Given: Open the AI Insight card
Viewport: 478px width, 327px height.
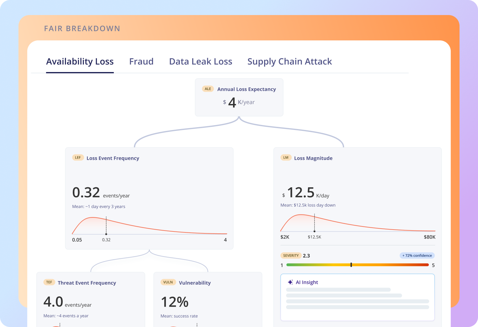Looking at the screenshot, I should [x=358, y=297].
